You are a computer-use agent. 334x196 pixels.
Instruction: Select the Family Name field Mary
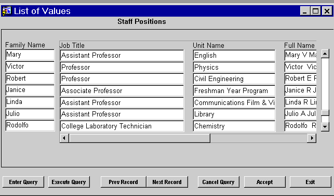pos(30,55)
